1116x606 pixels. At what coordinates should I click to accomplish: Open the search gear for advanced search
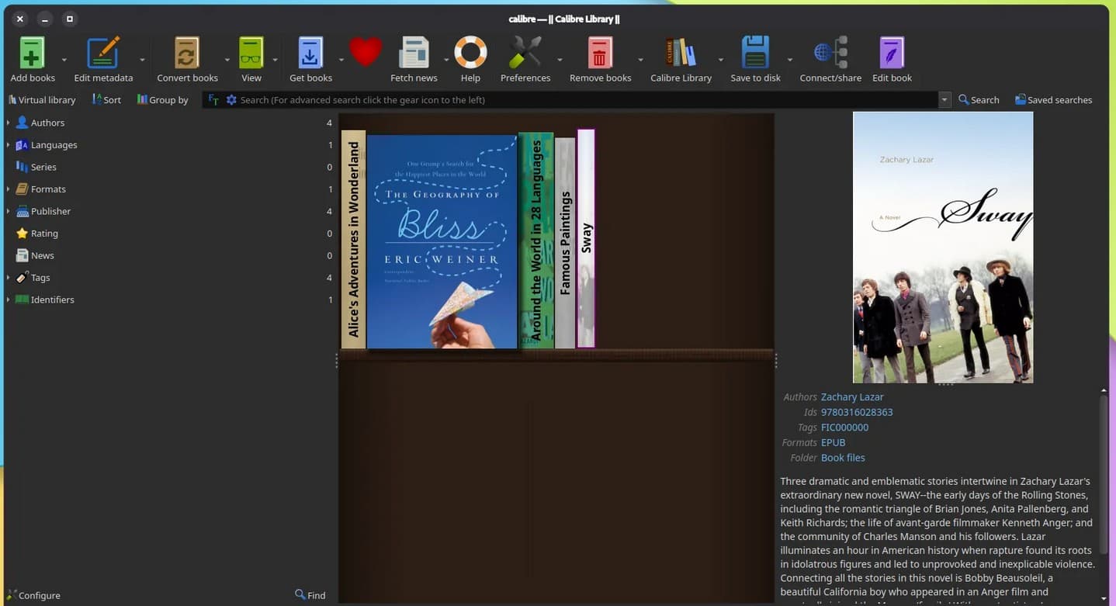point(231,100)
